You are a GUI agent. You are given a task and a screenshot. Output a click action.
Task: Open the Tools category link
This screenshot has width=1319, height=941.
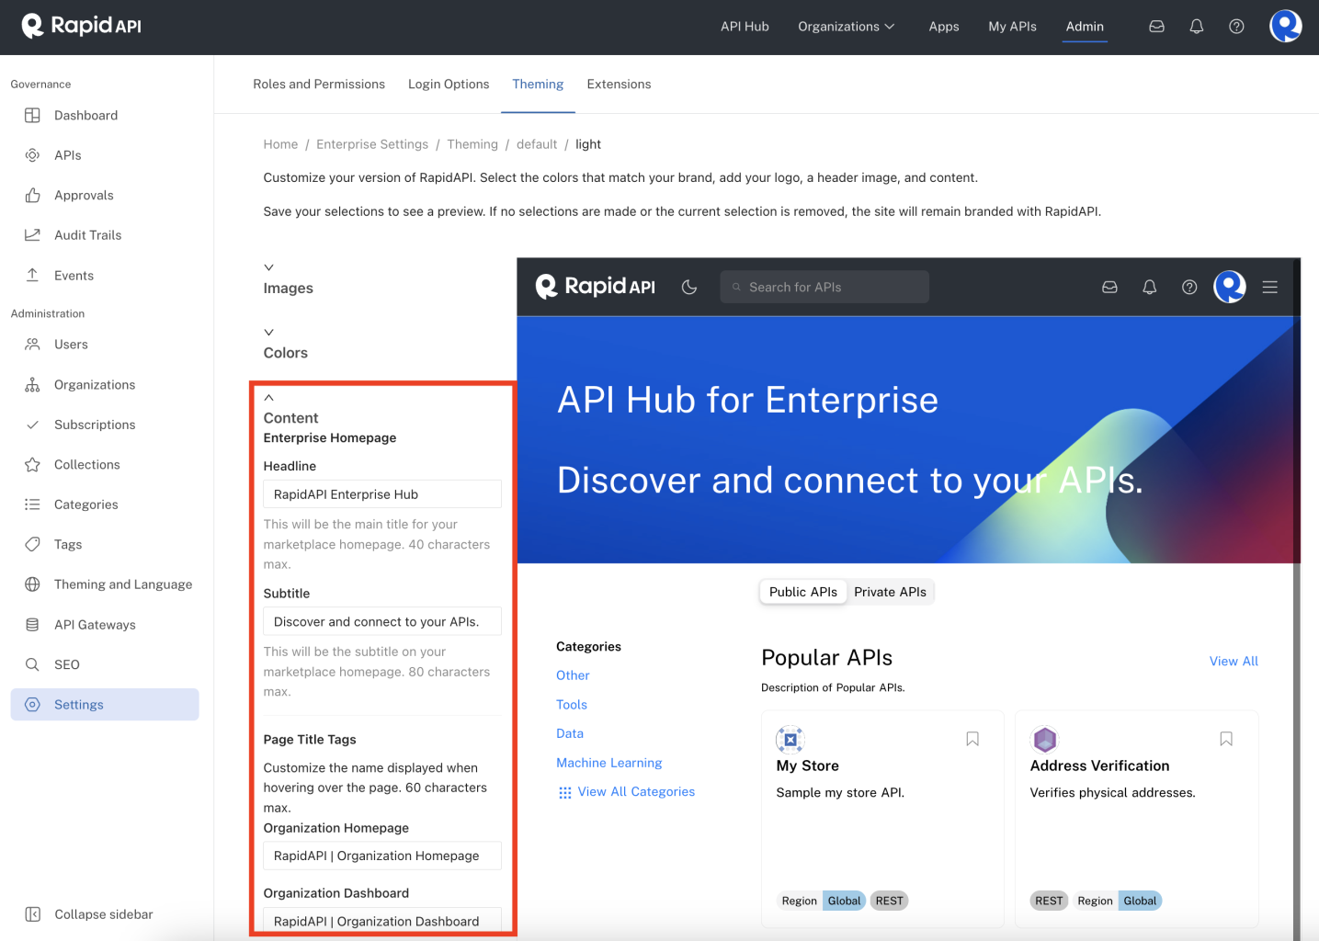click(572, 705)
